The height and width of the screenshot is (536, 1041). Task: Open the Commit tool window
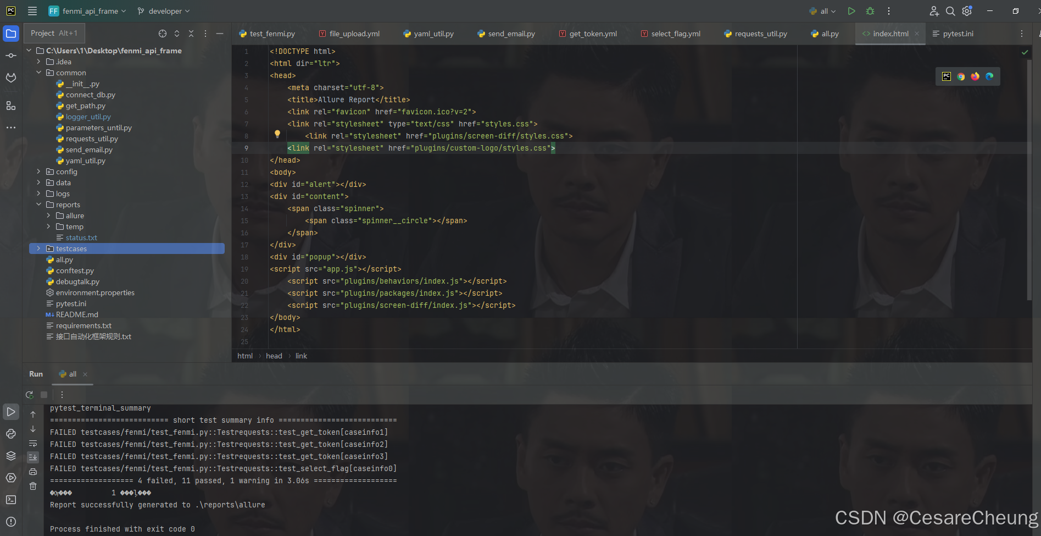[11, 56]
